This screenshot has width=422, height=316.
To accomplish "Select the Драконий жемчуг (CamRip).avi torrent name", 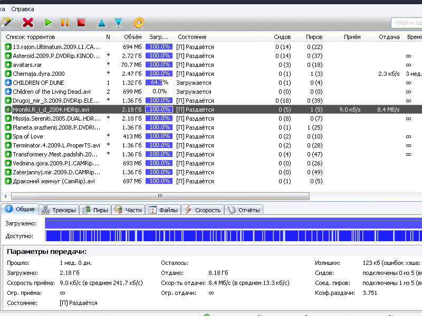I will pyautogui.click(x=54, y=181).
